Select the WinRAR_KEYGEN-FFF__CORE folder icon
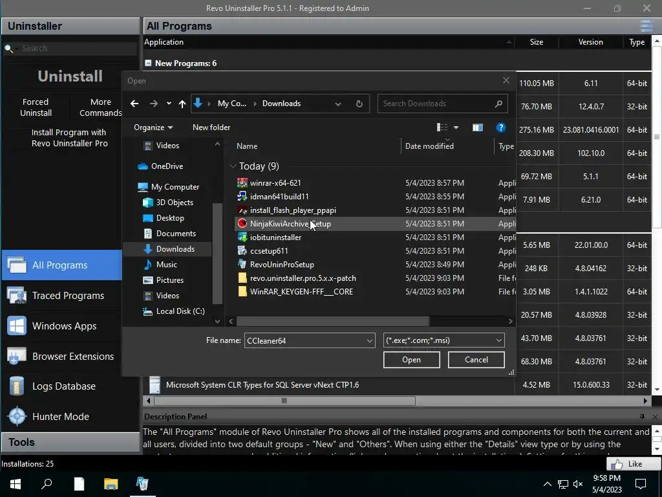Screen dimensions: 662x497 tap(242, 292)
